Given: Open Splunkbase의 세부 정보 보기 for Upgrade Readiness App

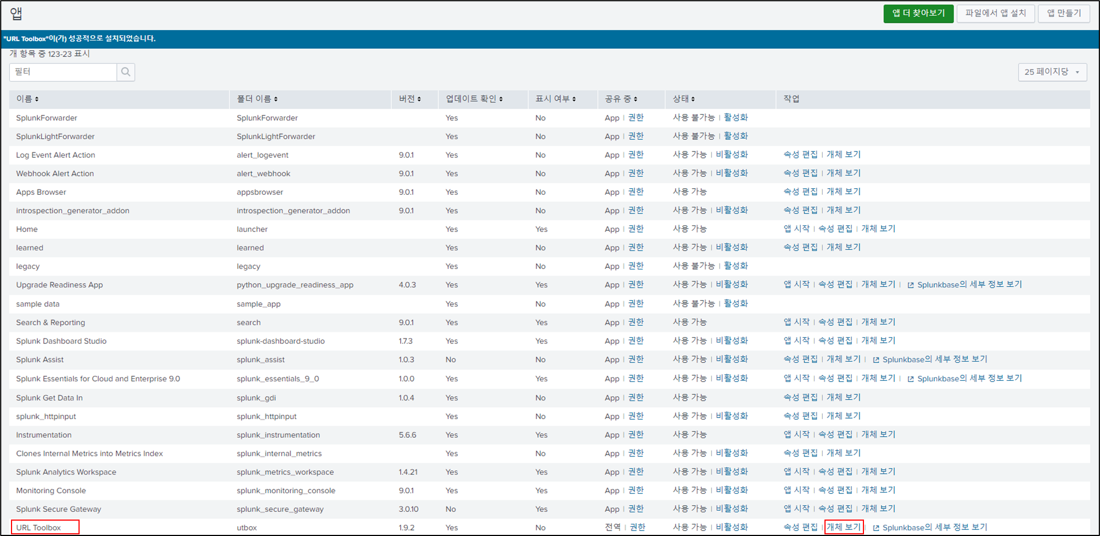Looking at the screenshot, I should click(x=969, y=285).
